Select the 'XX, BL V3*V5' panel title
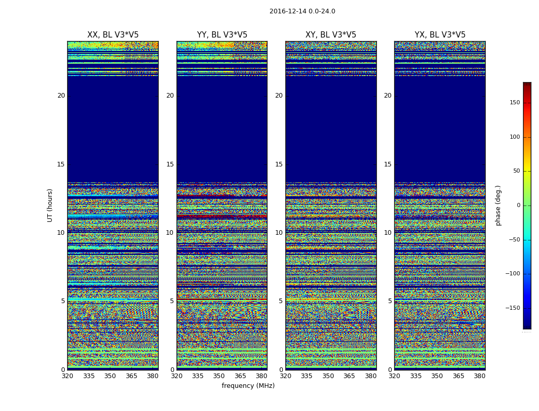Screen dimensions: 539x411 click(x=113, y=35)
